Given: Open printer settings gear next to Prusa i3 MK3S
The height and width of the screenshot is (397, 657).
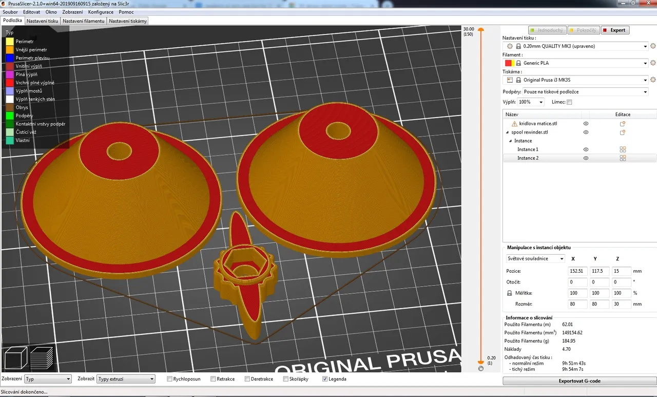Looking at the screenshot, I should coord(653,80).
